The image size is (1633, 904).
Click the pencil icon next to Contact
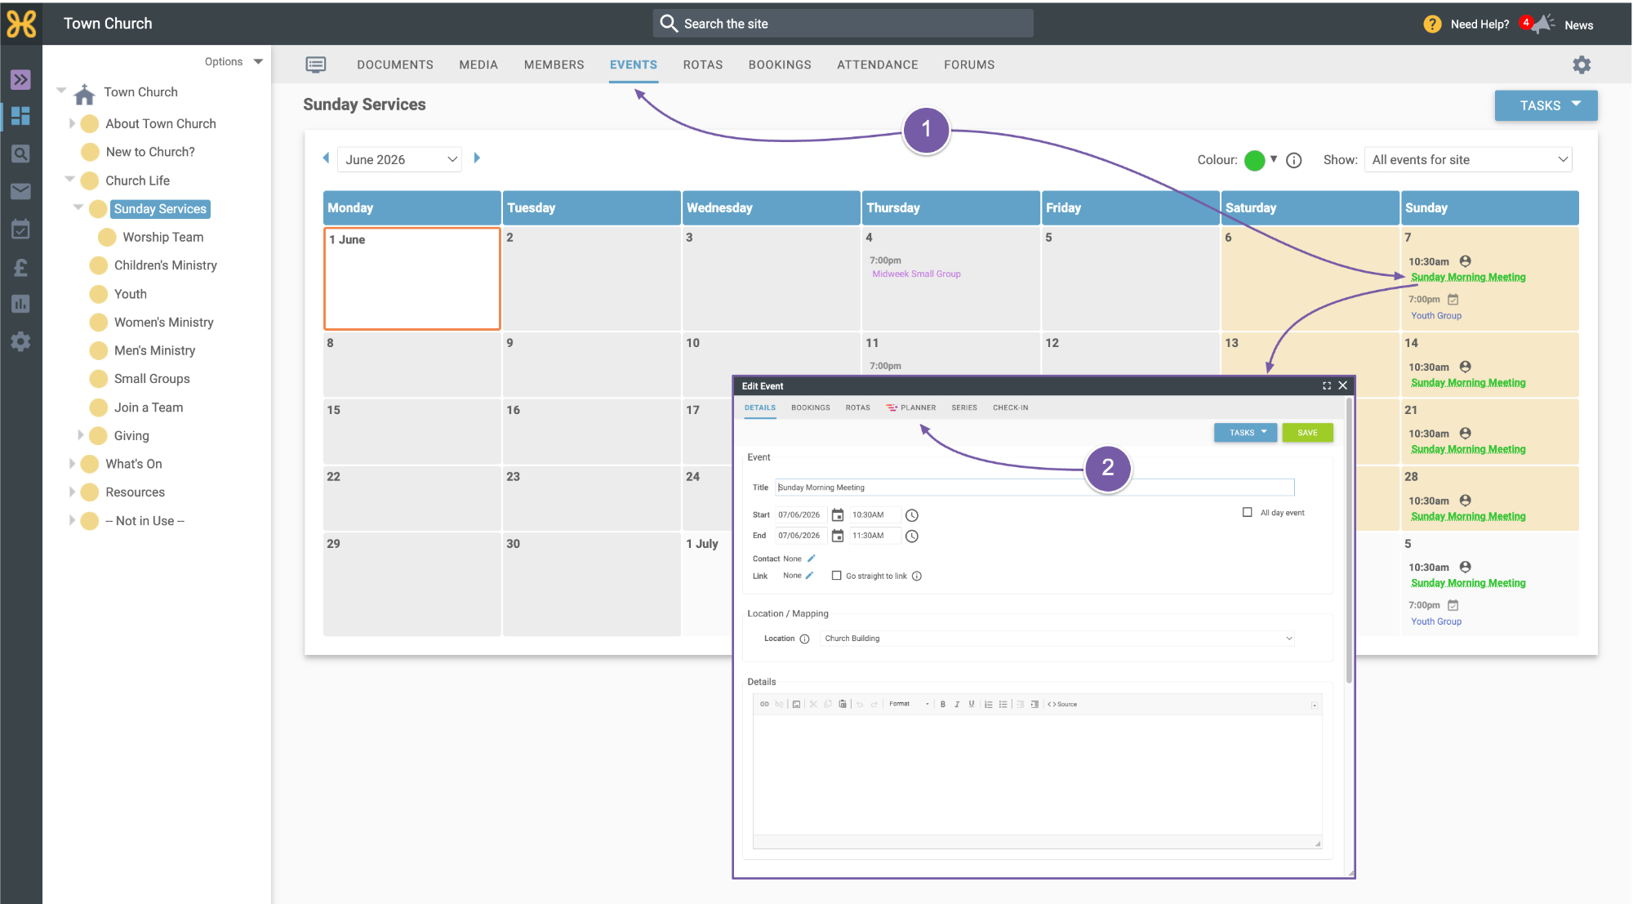pos(812,559)
